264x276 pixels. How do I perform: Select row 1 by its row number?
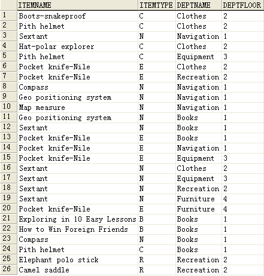point(8,16)
